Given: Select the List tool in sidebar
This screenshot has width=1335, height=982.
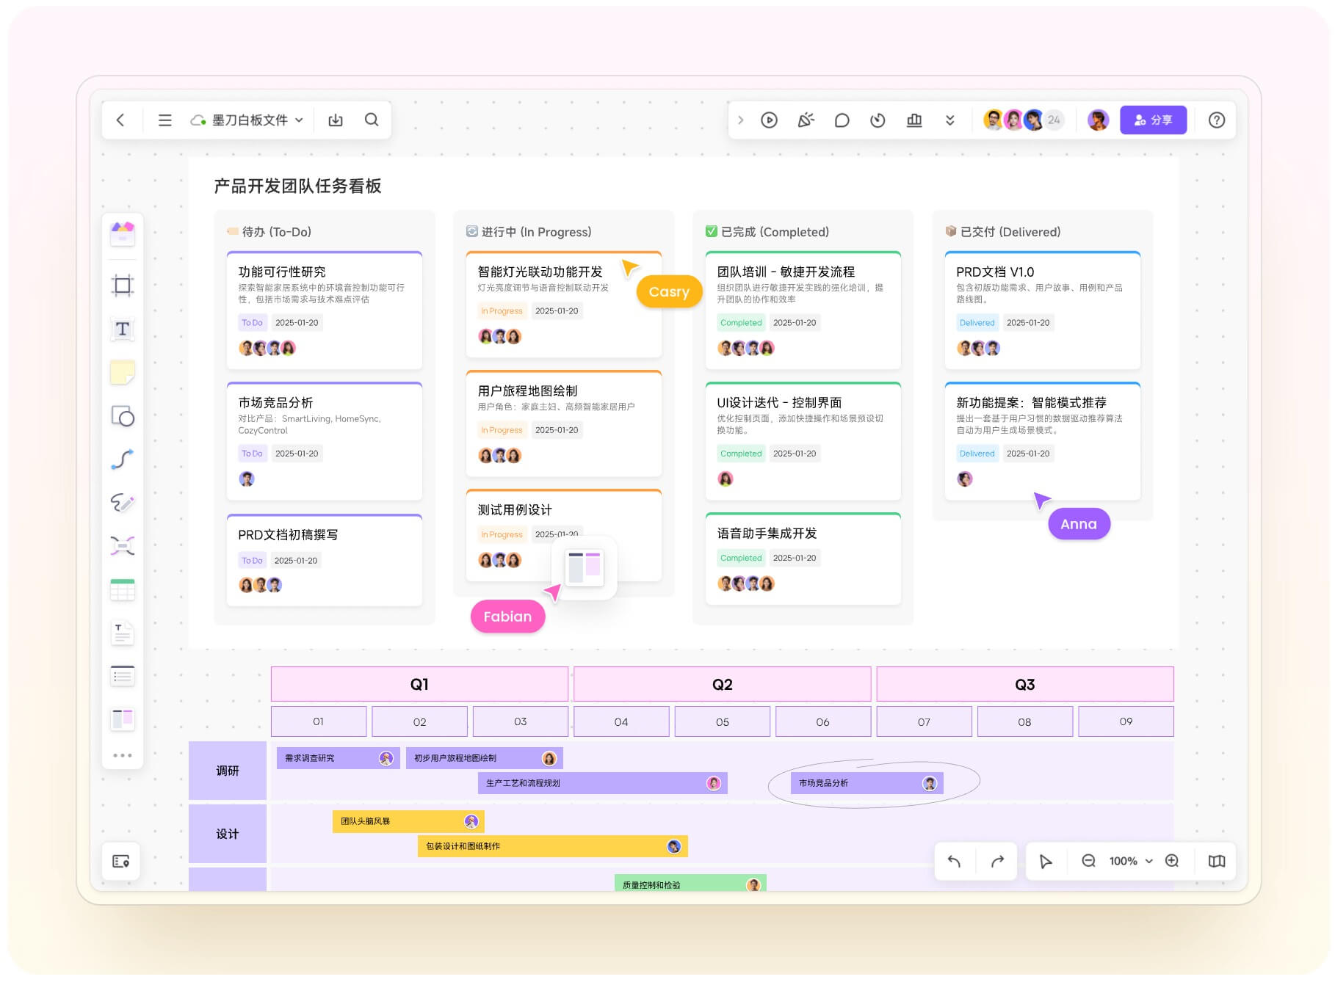Looking at the screenshot, I should 123,675.
